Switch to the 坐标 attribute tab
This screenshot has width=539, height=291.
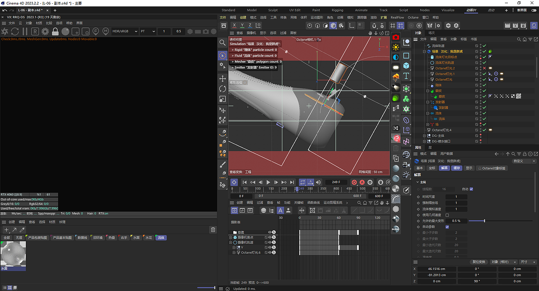coord(432,168)
